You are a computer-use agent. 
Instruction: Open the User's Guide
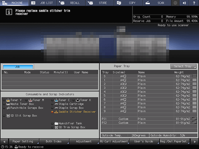[x=144, y=141]
